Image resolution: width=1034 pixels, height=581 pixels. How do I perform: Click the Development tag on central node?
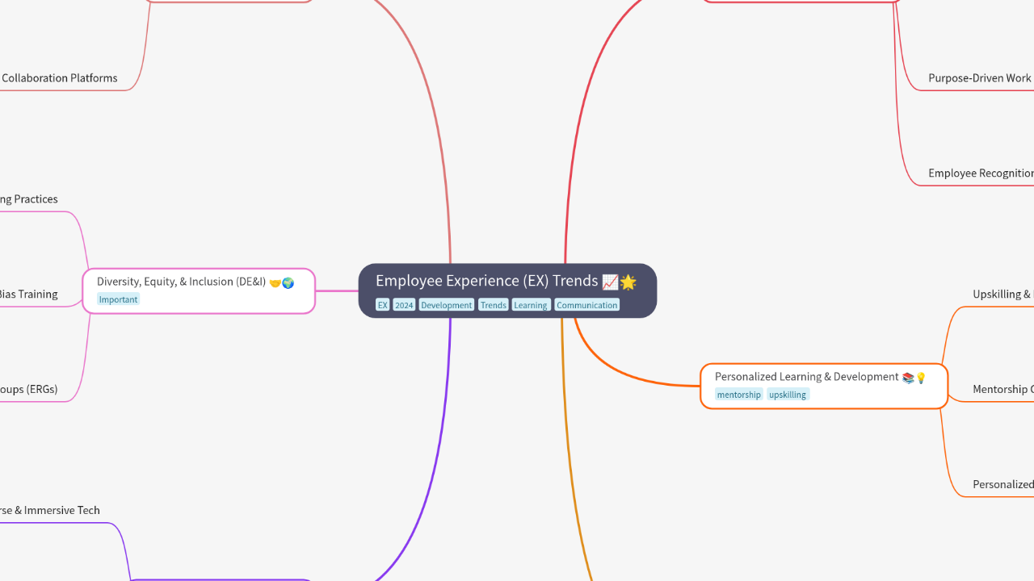[x=446, y=305]
